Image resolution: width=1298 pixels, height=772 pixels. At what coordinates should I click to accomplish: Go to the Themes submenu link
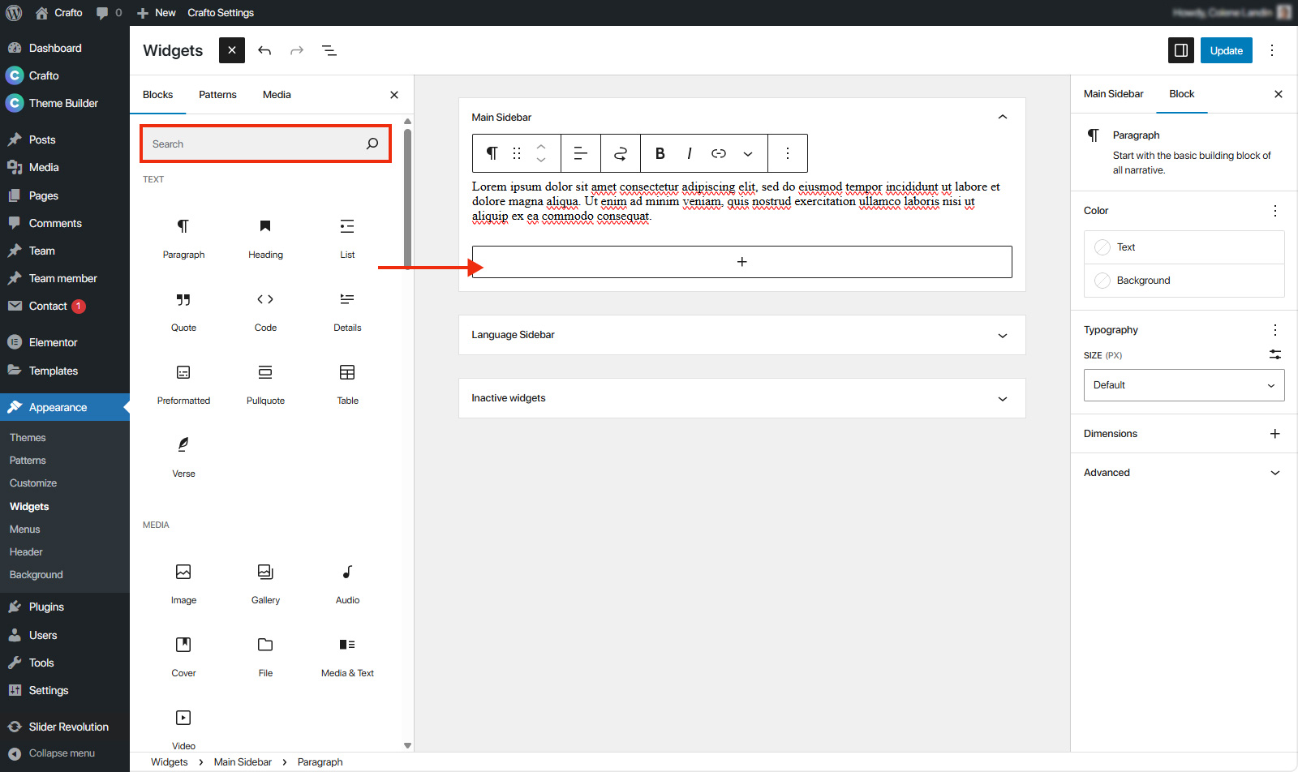[28, 437]
